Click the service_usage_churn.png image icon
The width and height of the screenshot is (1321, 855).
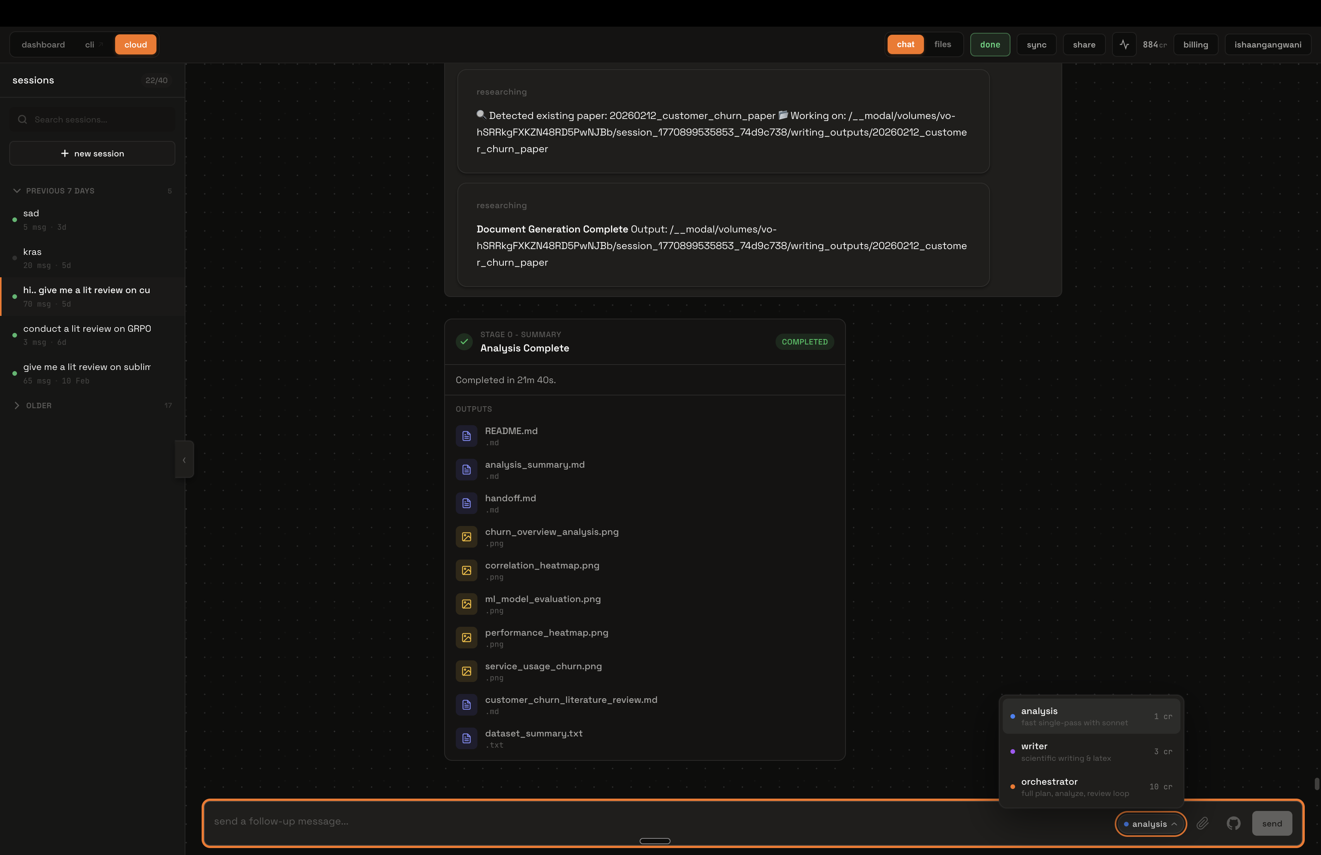click(x=466, y=671)
